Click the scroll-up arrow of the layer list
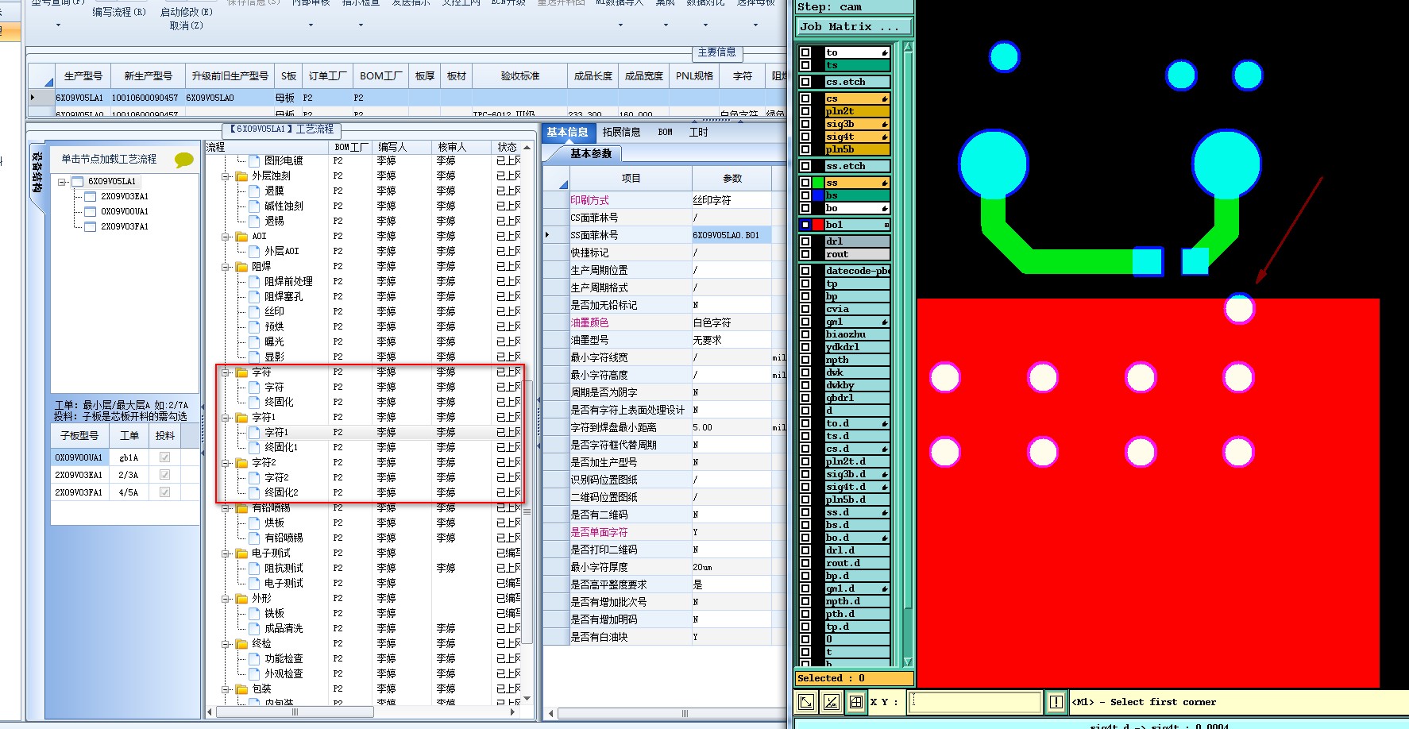 tap(908, 47)
